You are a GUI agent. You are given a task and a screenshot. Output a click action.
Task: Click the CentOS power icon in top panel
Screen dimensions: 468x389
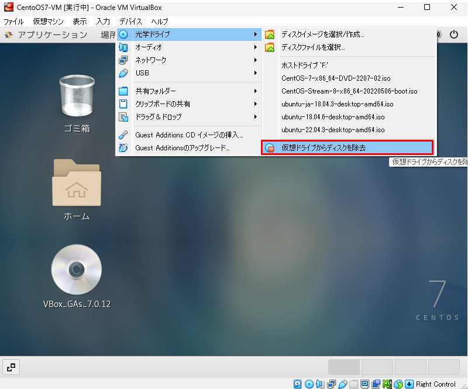click(453, 35)
